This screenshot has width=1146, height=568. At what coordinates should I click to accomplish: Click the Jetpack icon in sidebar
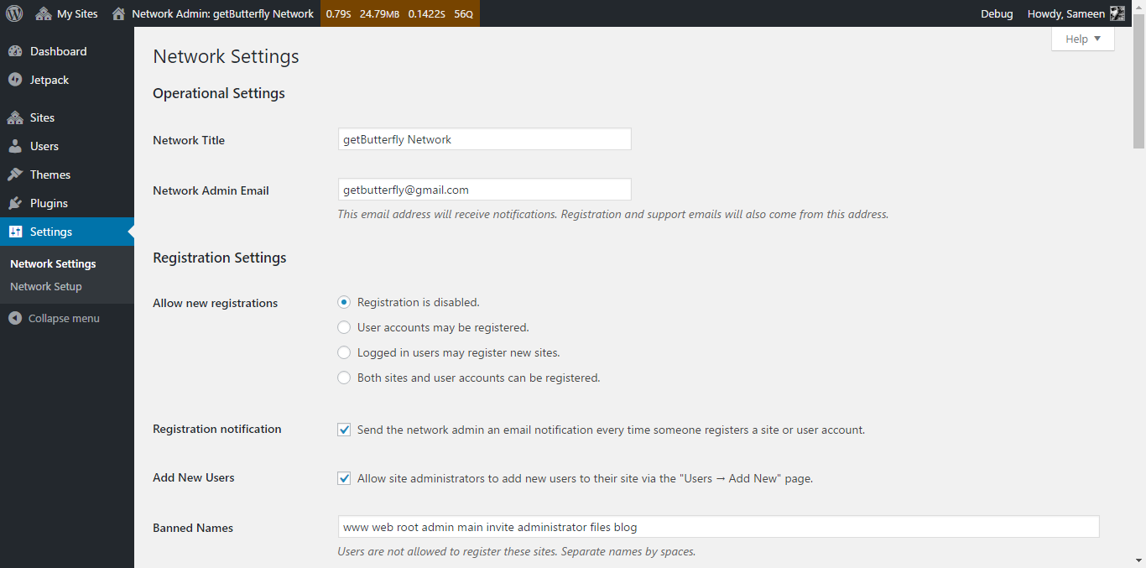coord(15,80)
